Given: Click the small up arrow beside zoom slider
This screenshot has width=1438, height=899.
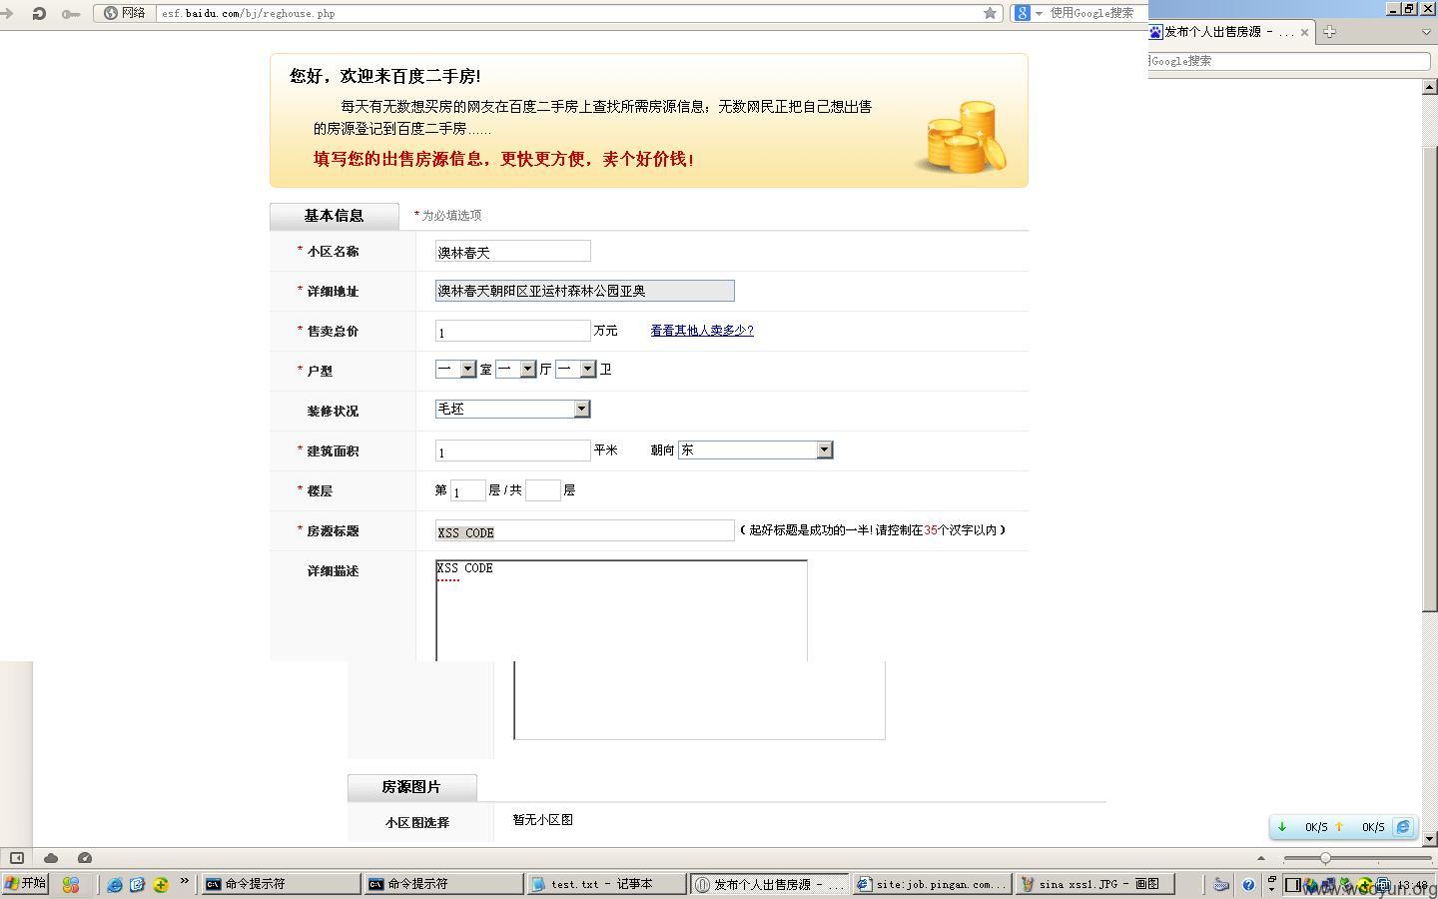Looking at the screenshot, I should point(1260,858).
